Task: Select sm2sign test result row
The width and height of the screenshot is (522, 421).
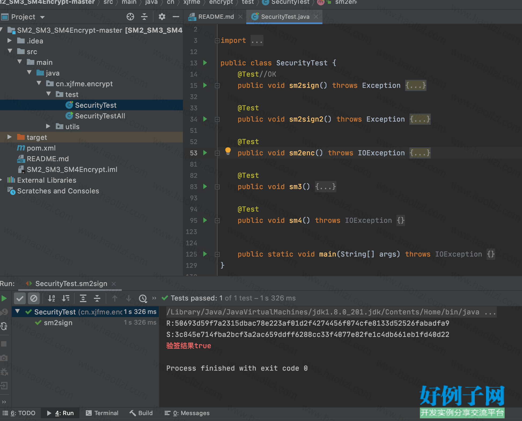Action: tap(85, 323)
